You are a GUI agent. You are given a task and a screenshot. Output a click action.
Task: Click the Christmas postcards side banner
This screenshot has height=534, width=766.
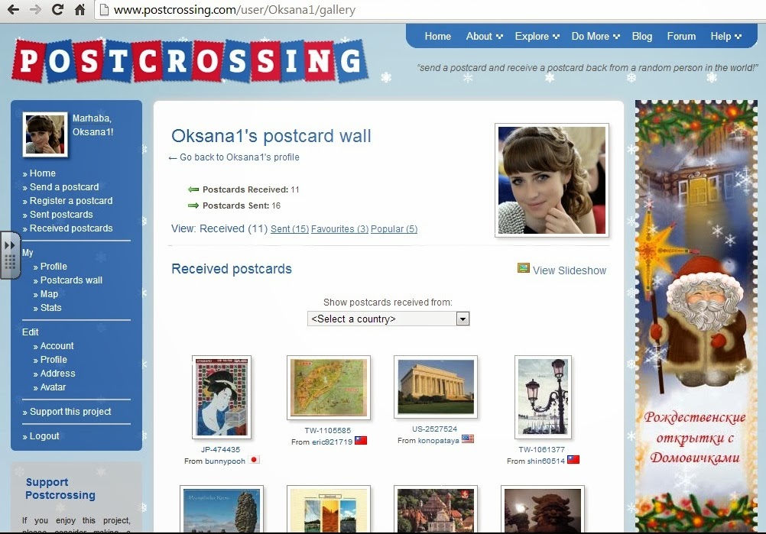[x=696, y=316]
